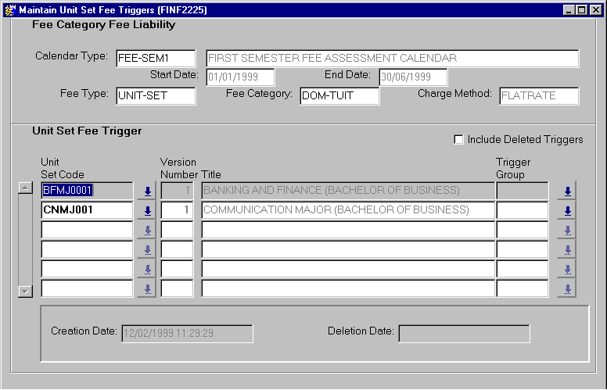Click trigger group lookup arrow for Banking and Finance row
The height and width of the screenshot is (390, 607).
(x=568, y=191)
